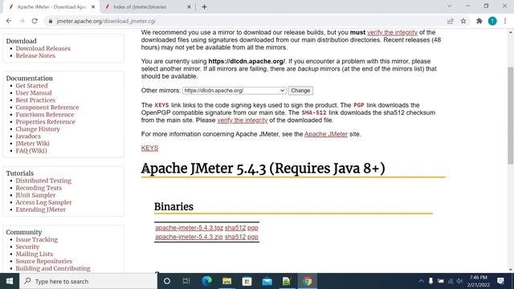
Task: Open the Issue Tracking community link
Action: (x=37, y=240)
